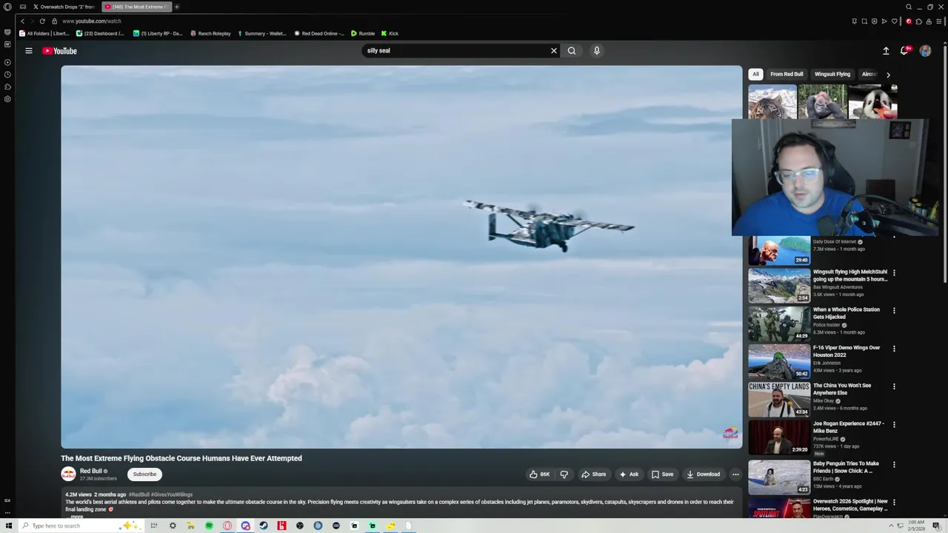Open Wingsuit flying MelchStuhl thumbnail
The image size is (948, 533).
(x=779, y=286)
